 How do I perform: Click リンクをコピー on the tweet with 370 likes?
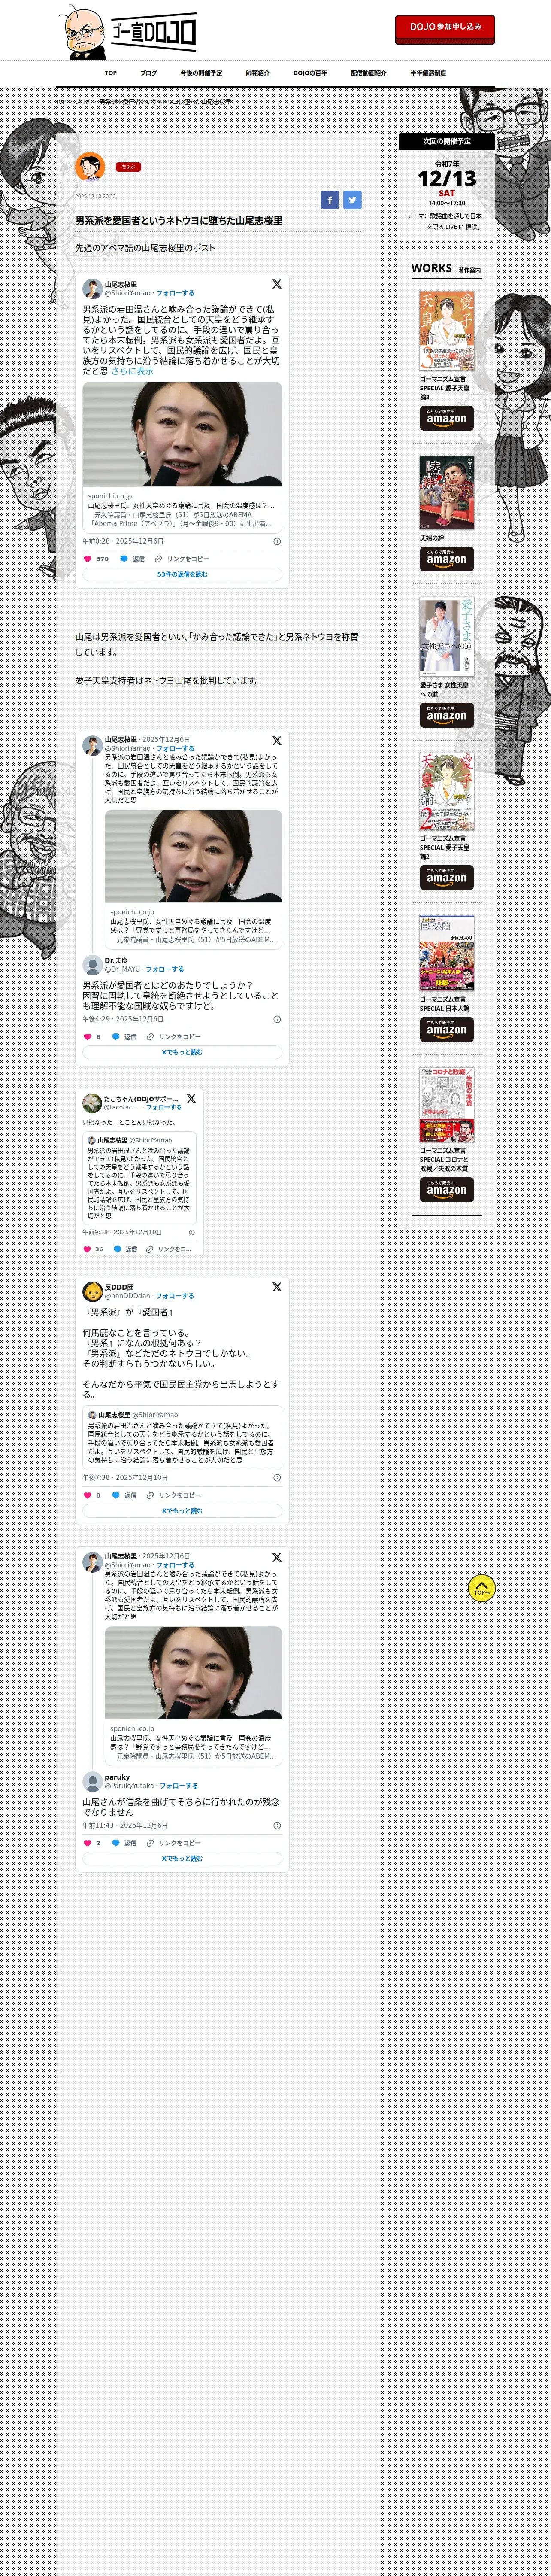[x=182, y=559]
